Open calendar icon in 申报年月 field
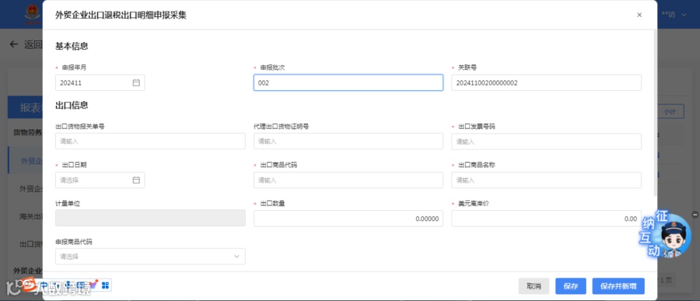The height and width of the screenshot is (301, 700). click(x=136, y=82)
